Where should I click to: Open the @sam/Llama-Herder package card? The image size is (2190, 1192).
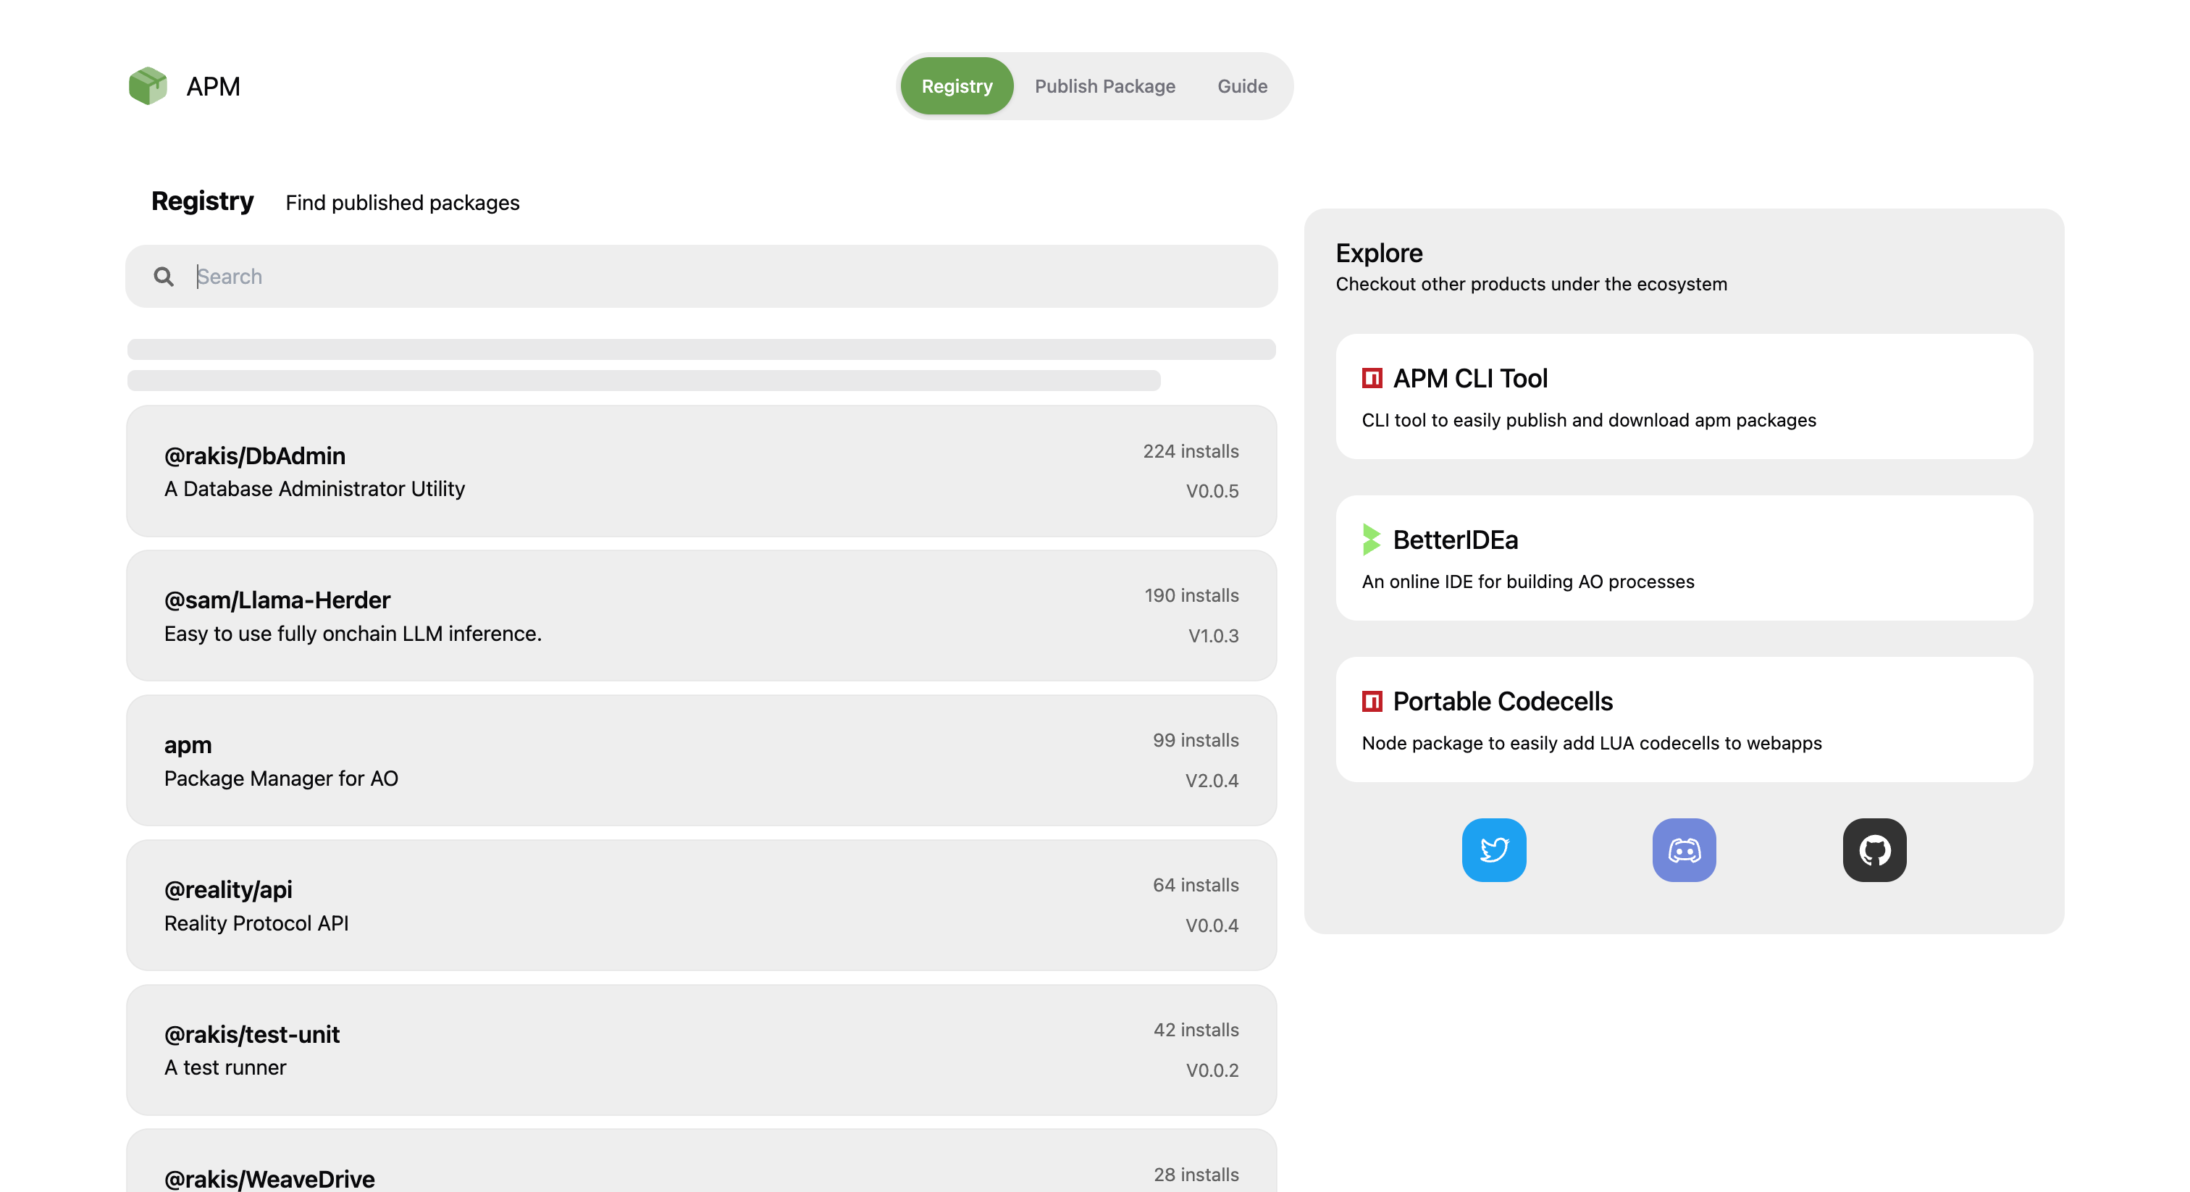click(x=701, y=616)
